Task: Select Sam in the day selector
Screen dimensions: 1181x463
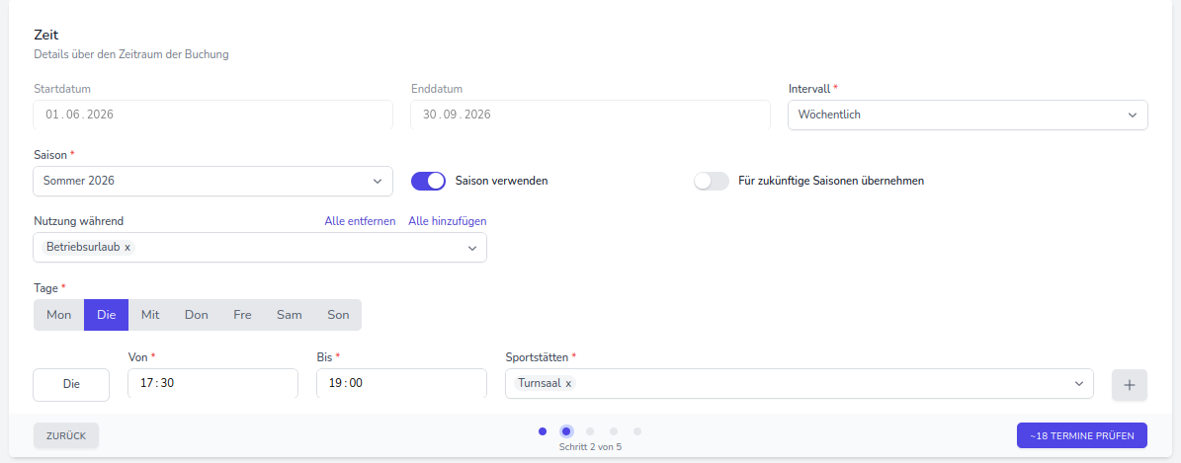Action: 290,315
